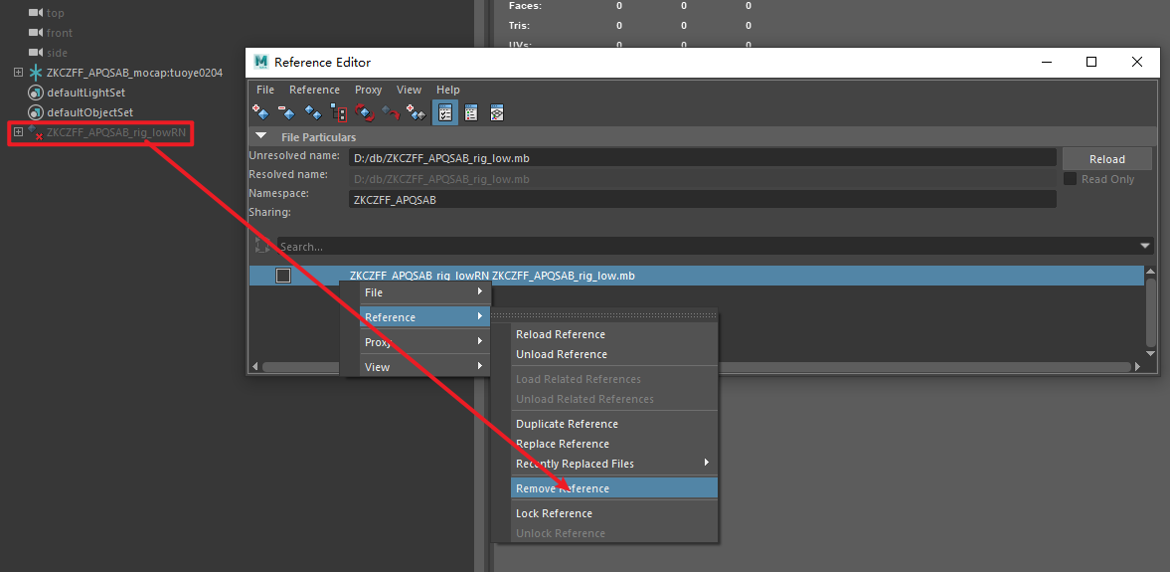Viewport: 1170px width, 572px height.
Task: Show the File Particulars view icon
Action: [445, 113]
